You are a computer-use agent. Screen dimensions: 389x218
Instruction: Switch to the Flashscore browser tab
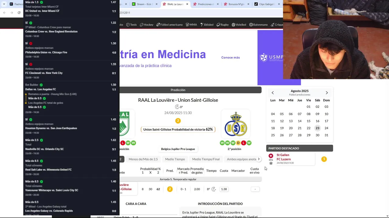(x=16, y=4)
